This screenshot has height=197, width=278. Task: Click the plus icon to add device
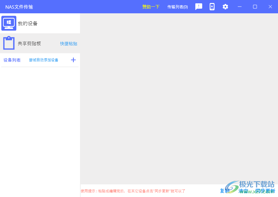(73, 60)
